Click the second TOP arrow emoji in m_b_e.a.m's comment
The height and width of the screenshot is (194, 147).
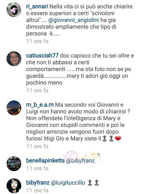pos(111,138)
